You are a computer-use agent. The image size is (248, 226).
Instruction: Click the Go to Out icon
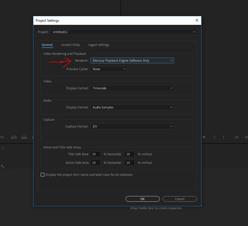pyautogui.click(x=2, y=137)
